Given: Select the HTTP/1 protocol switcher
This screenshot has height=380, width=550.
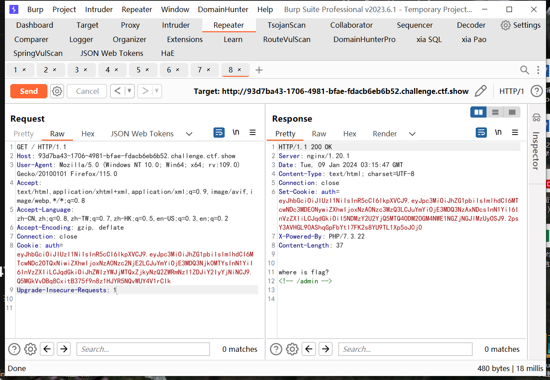Looking at the screenshot, I should click(x=512, y=91).
